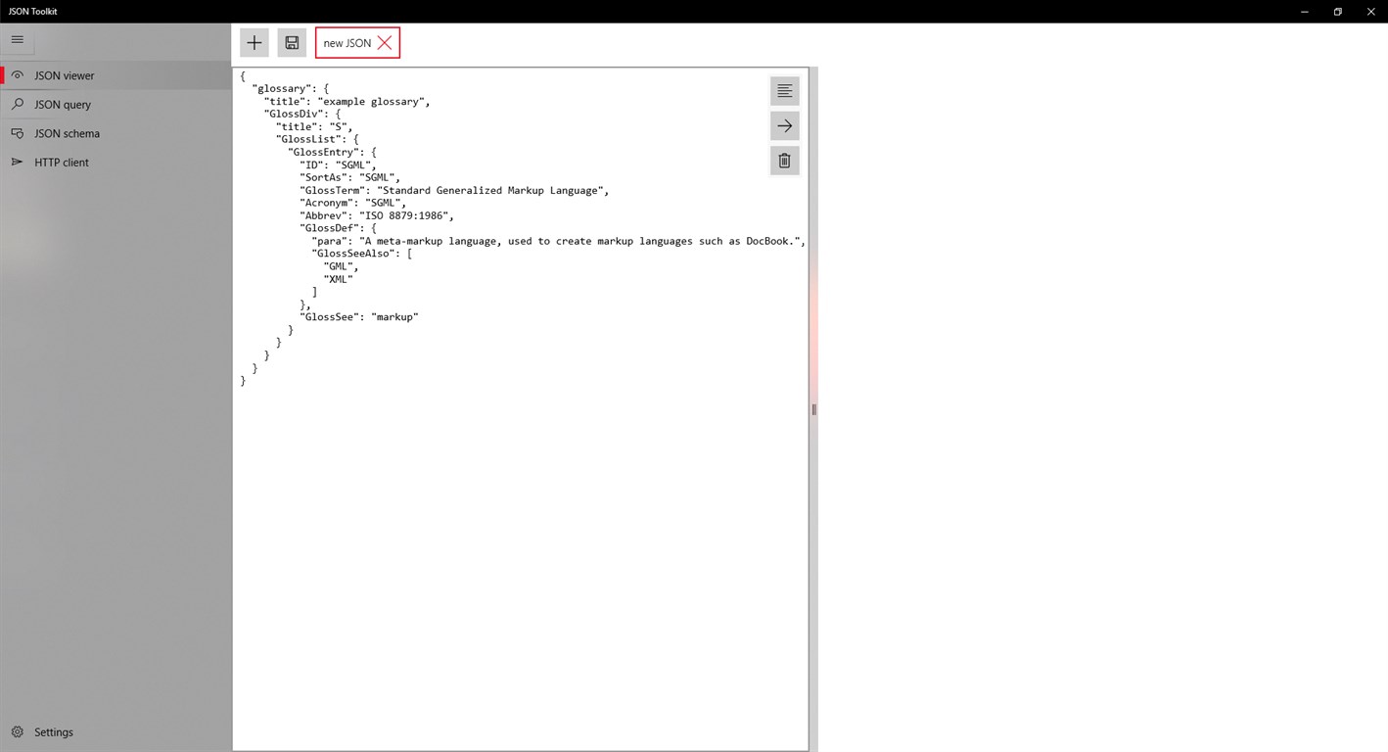Click the "ID": "SGML" line
Image resolution: width=1388 pixels, height=752 pixels.
tap(338, 164)
